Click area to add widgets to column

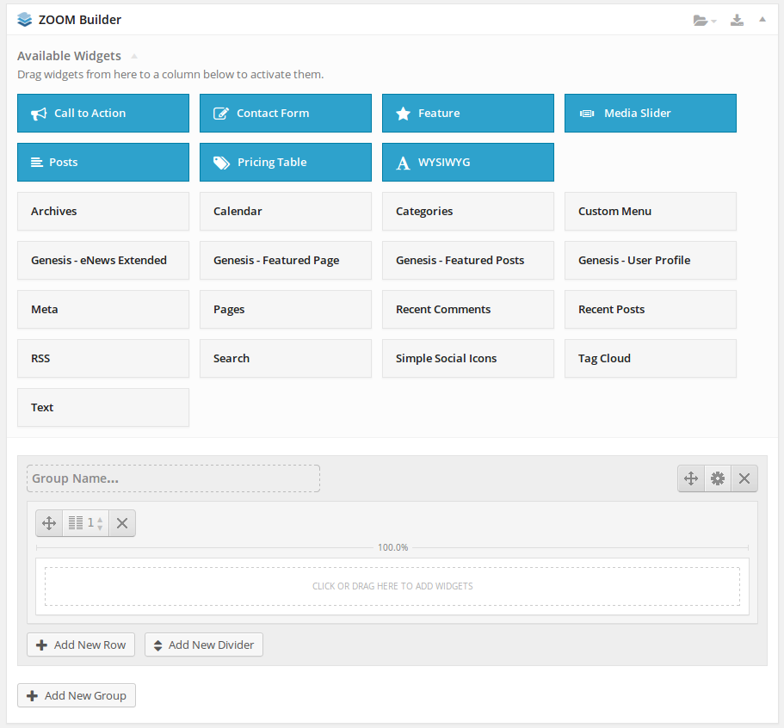click(x=392, y=586)
